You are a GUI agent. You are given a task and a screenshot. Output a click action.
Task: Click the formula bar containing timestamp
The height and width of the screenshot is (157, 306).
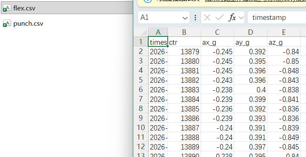point(277,17)
